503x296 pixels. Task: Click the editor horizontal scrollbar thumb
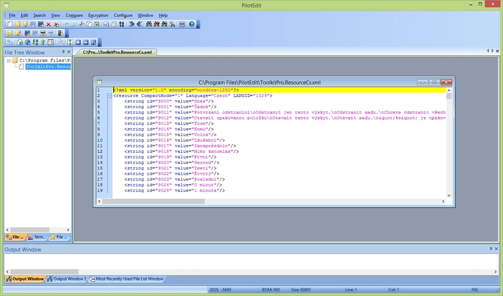pos(153,201)
